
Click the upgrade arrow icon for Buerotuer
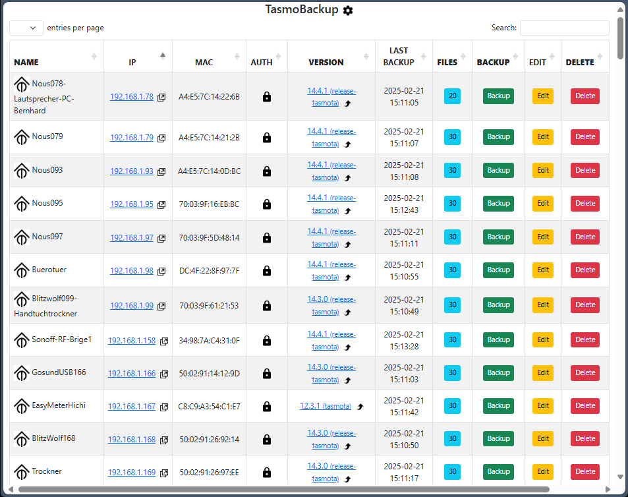(348, 277)
